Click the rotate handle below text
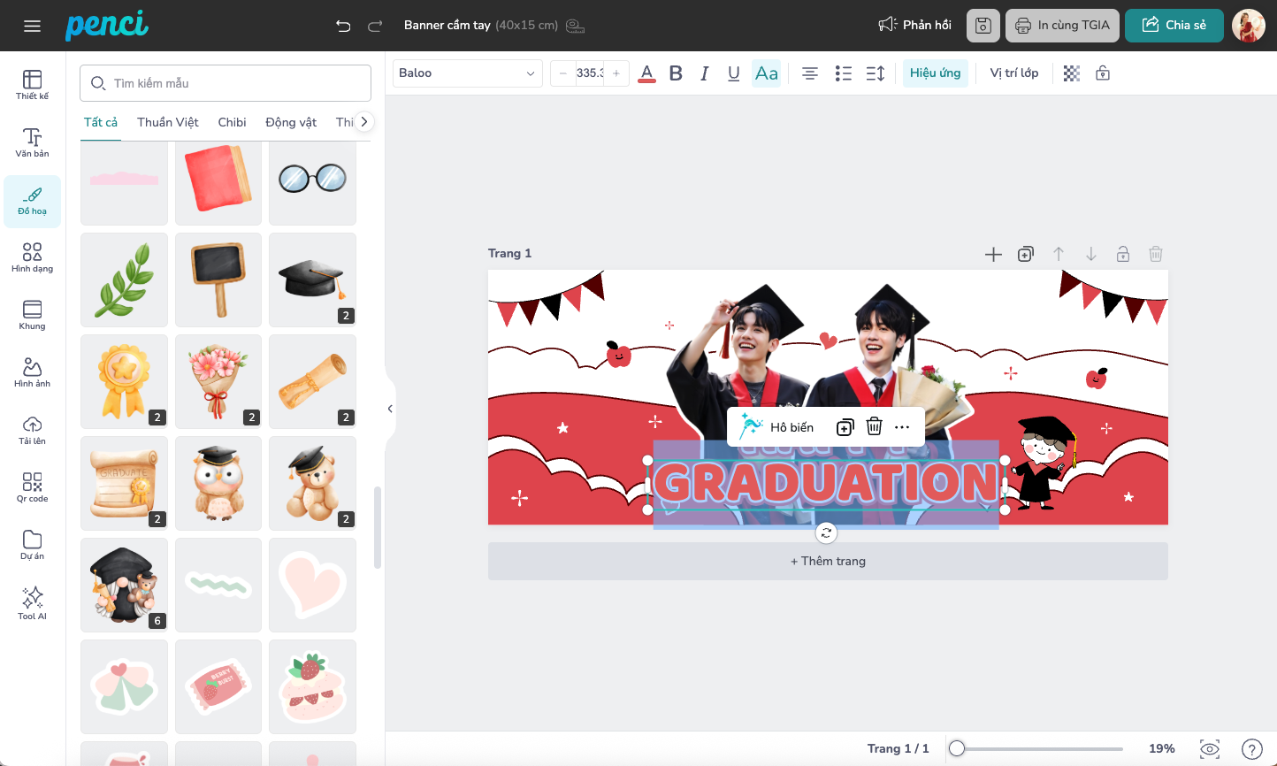 click(826, 532)
